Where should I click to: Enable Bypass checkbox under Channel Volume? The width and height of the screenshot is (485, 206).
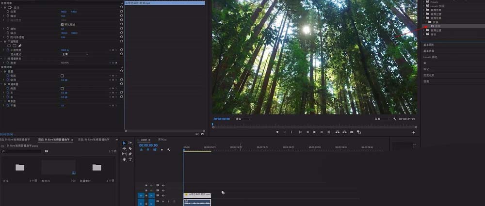point(62,89)
